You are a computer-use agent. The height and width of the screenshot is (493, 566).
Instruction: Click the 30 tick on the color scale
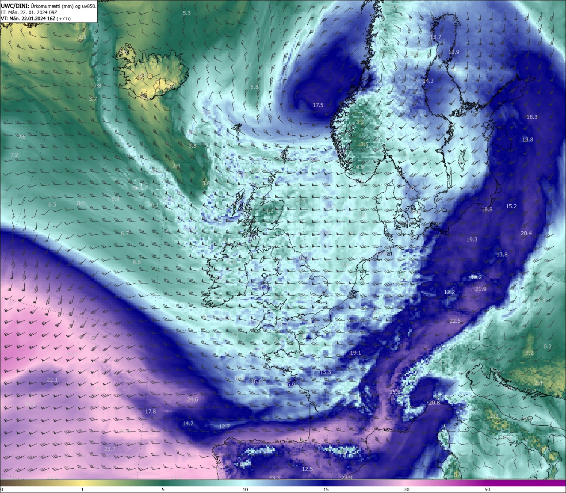(406, 489)
